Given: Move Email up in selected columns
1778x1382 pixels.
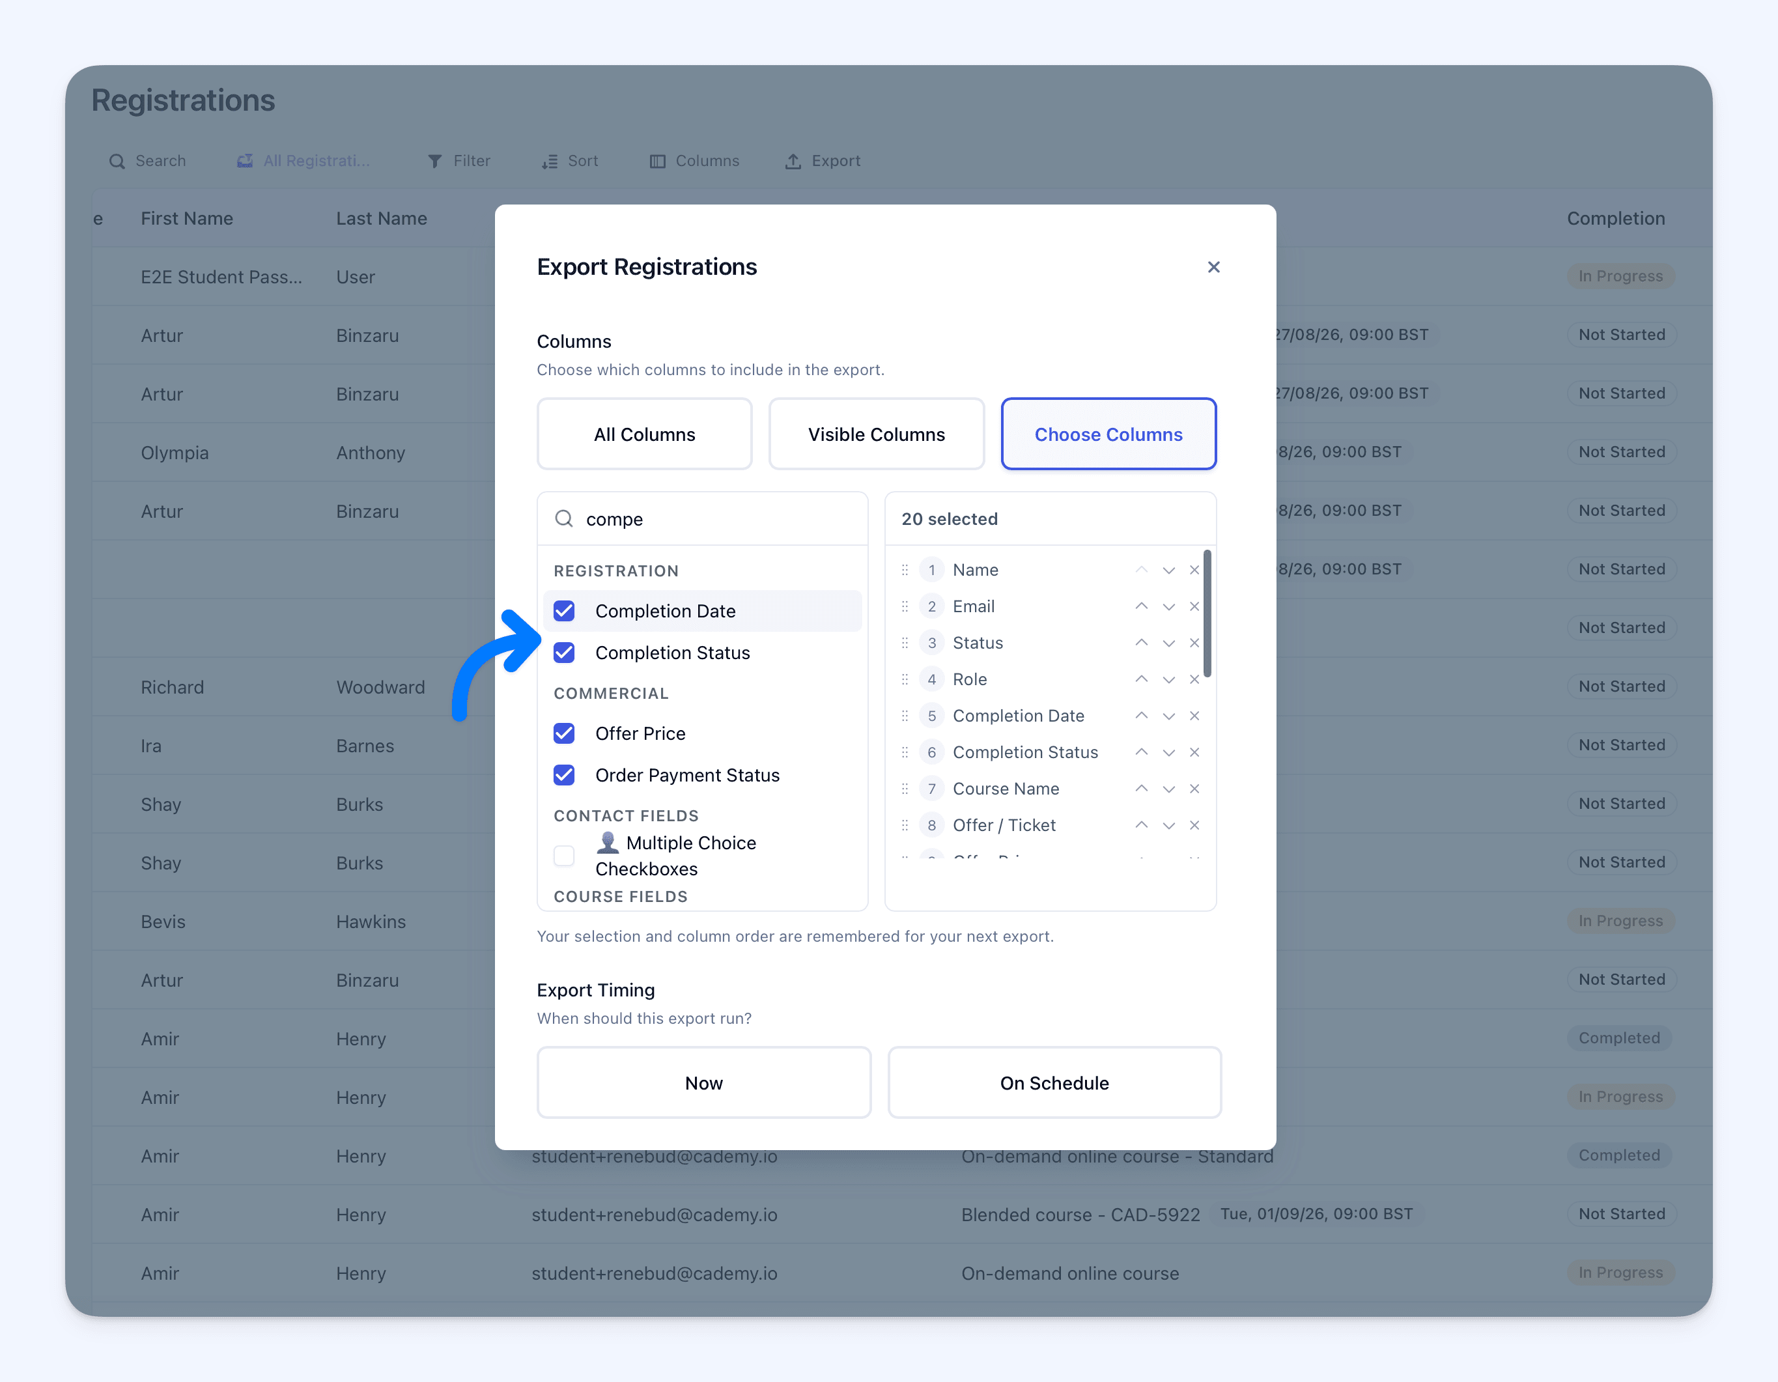Looking at the screenshot, I should [1141, 606].
